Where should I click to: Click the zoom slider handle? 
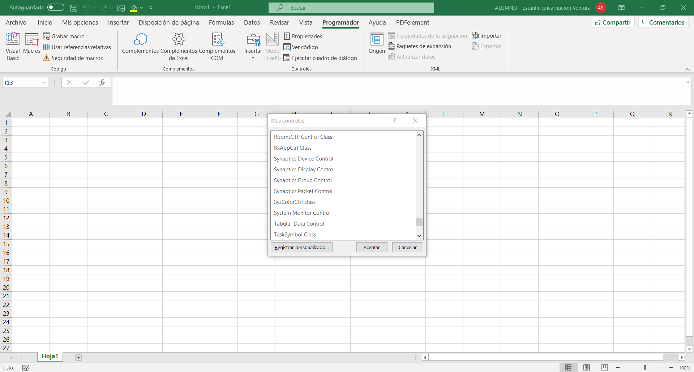644,368
